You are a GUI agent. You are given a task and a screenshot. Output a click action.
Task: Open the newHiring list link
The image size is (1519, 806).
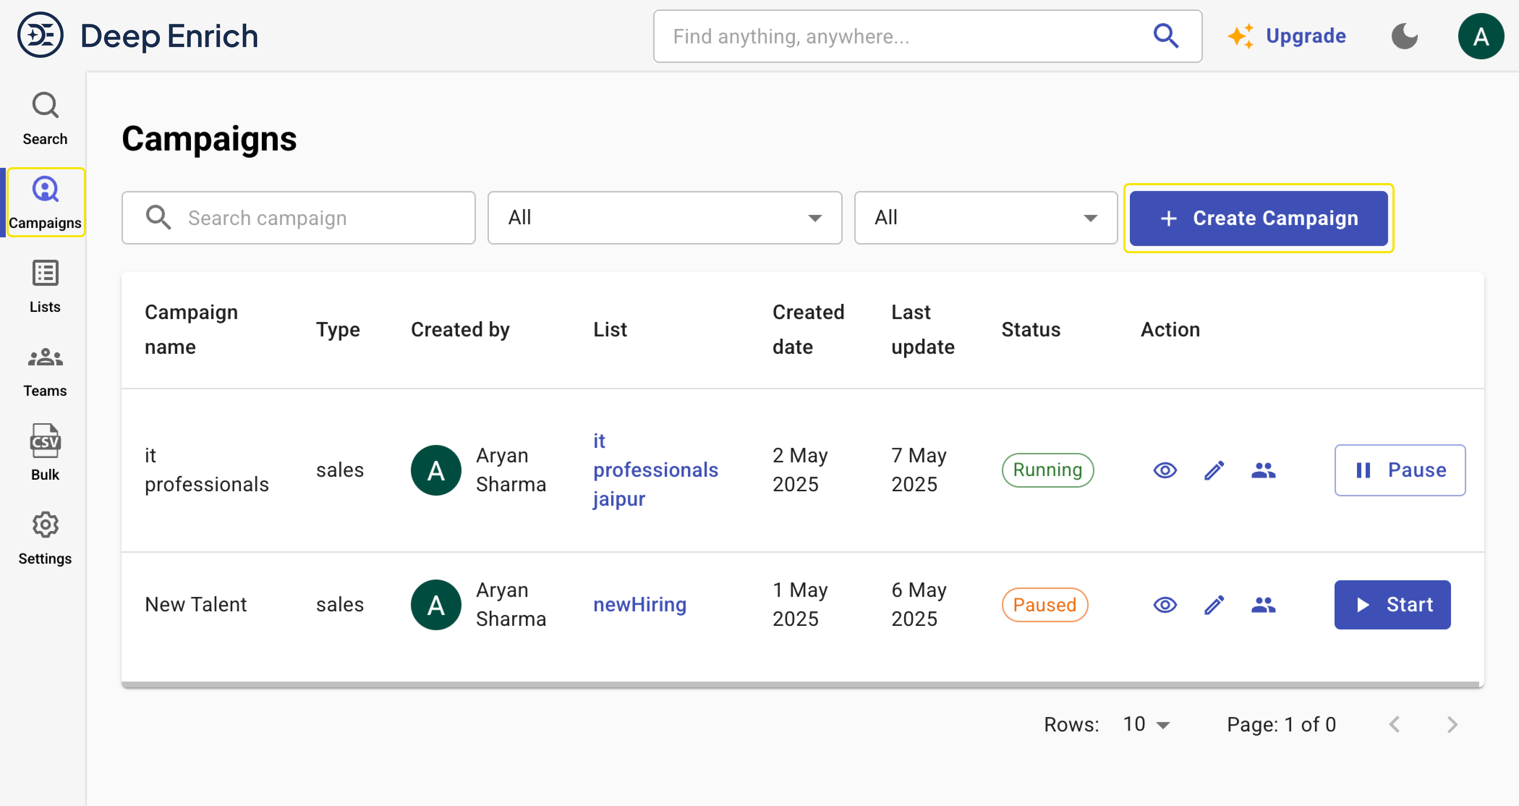[x=639, y=604]
